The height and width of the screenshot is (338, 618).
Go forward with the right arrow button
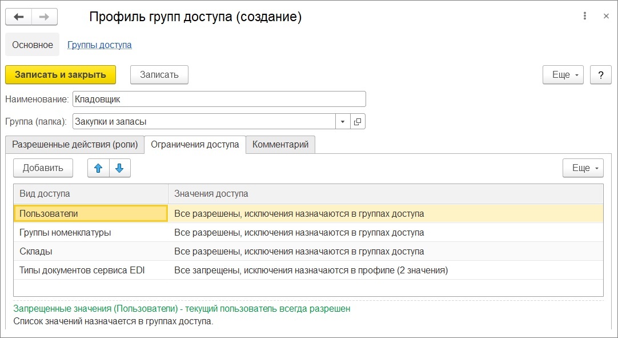click(x=44, y=17)
